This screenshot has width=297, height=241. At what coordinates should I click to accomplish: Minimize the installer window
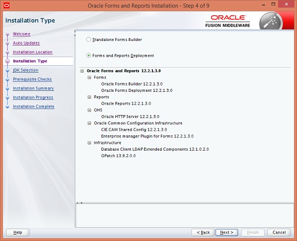263,4
